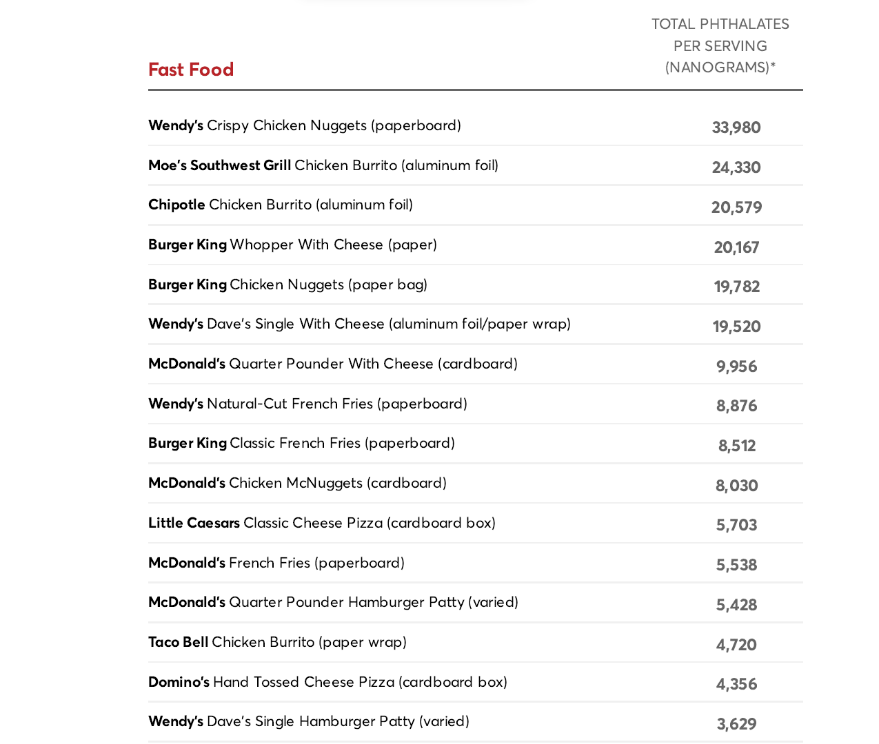Click Wendy's Natural-Cut French Fries entry
The height and width of the screenshot is (744, 879).
307,404
